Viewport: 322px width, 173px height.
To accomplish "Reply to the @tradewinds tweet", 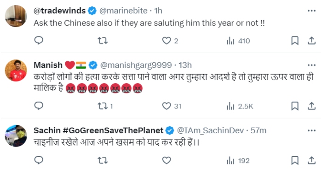I will 39,40.
